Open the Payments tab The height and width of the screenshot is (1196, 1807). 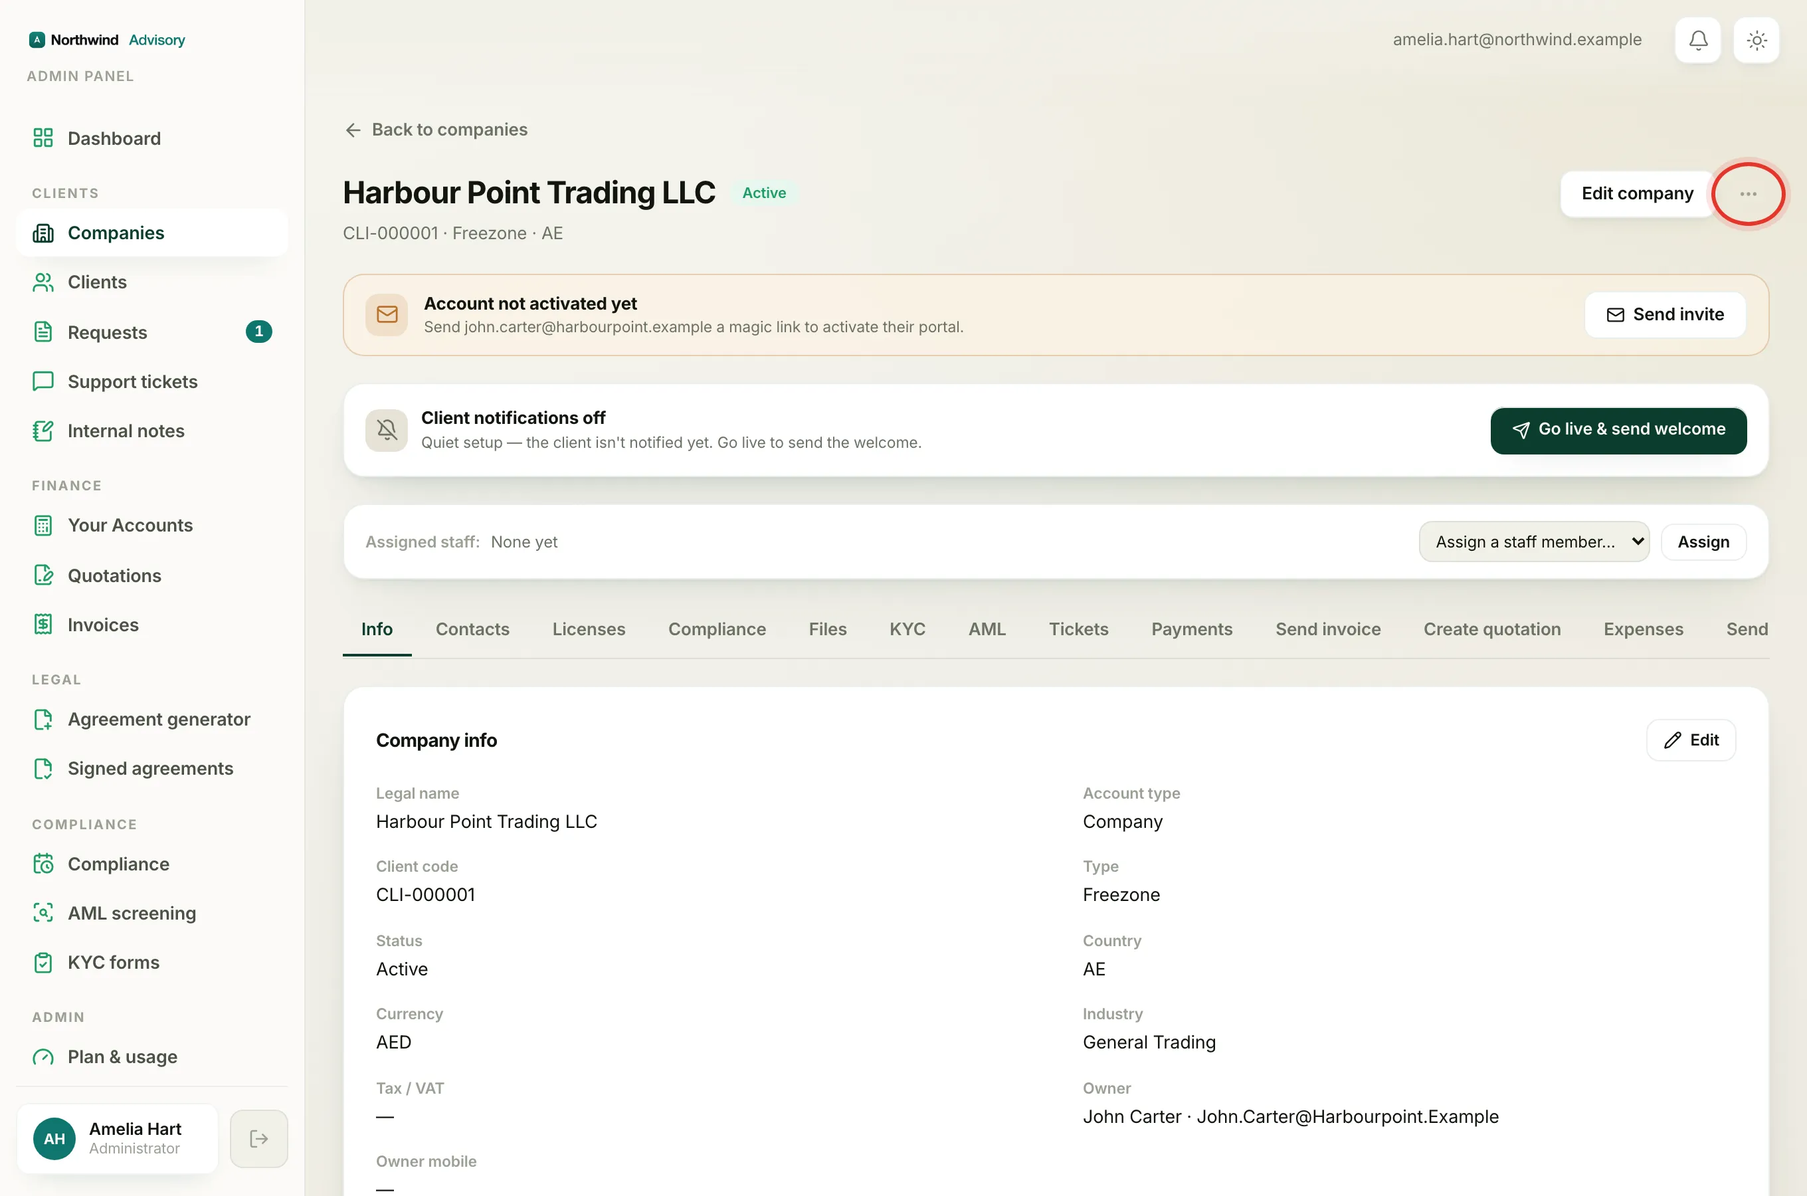(x=1192, y=629)
